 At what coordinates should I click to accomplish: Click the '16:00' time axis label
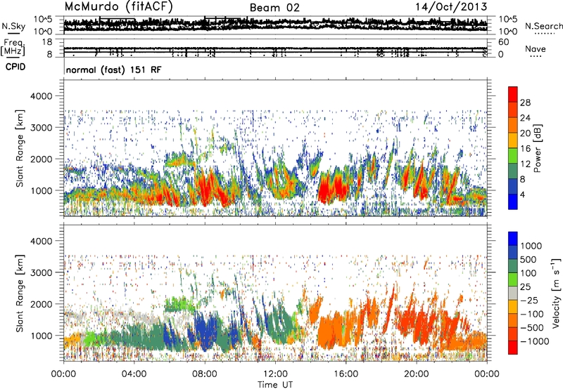(x=346, y=374)
